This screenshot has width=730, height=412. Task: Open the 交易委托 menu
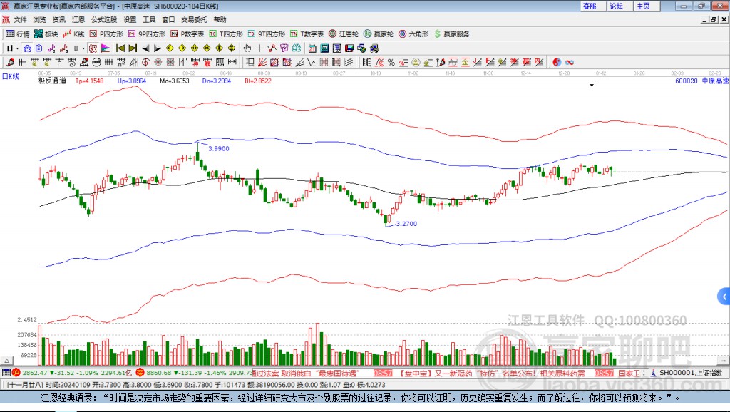coord(194,19)
